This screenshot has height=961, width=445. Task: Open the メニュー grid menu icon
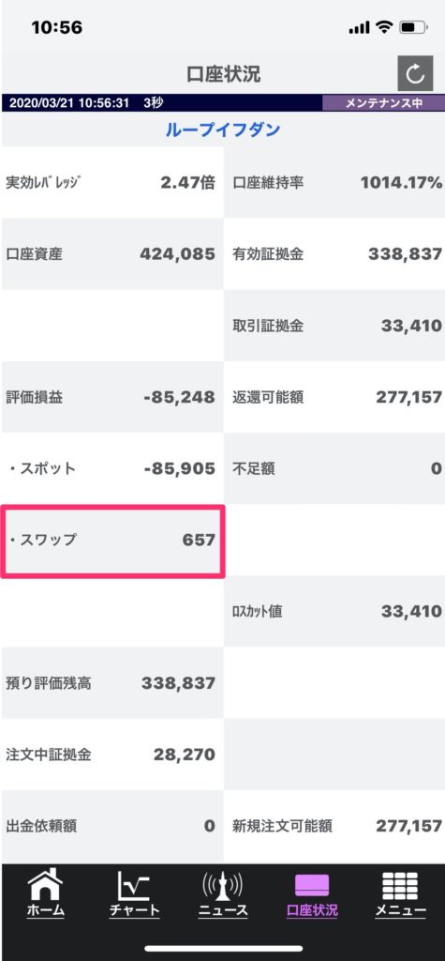click(400, 893)
